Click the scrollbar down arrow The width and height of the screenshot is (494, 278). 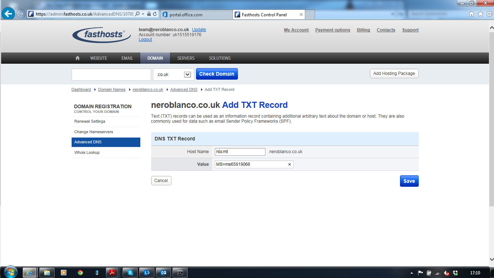click(x=491, y=259)
